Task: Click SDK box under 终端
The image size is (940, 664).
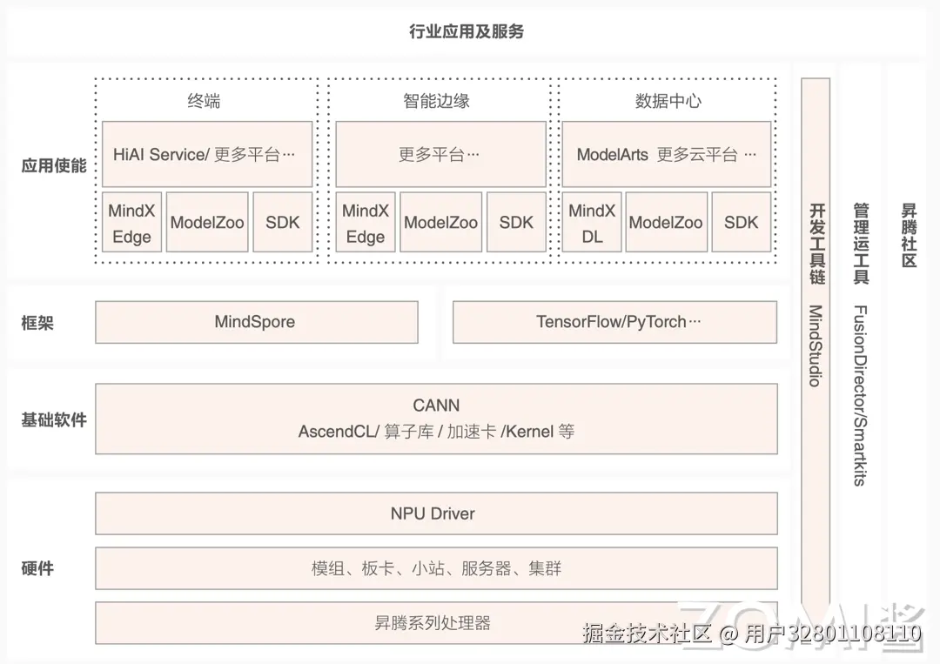Action: [282, 222]
